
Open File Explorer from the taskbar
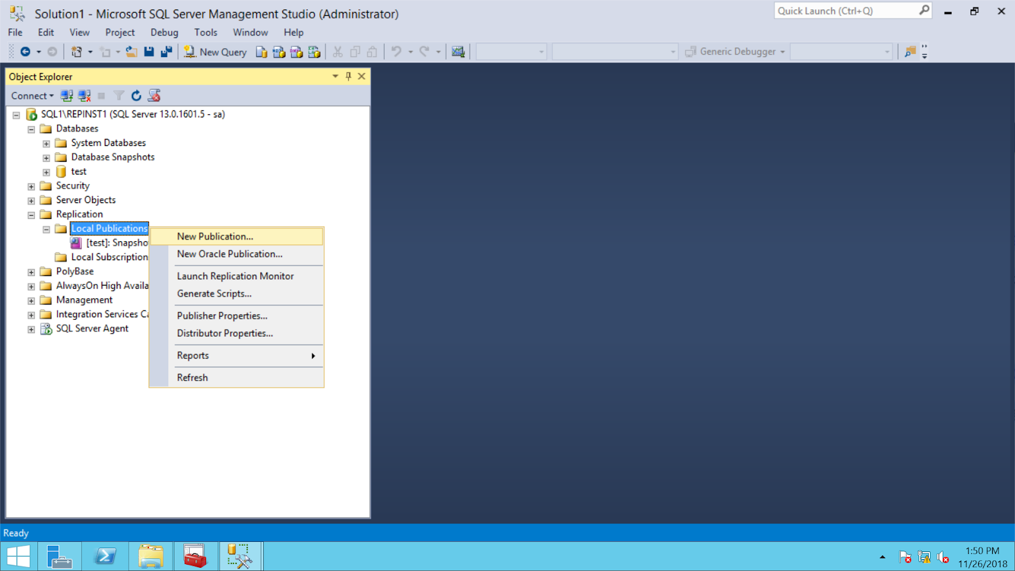point(150,555)
